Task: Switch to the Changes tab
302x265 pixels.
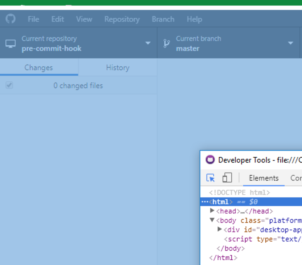Action: coord(39,67)
